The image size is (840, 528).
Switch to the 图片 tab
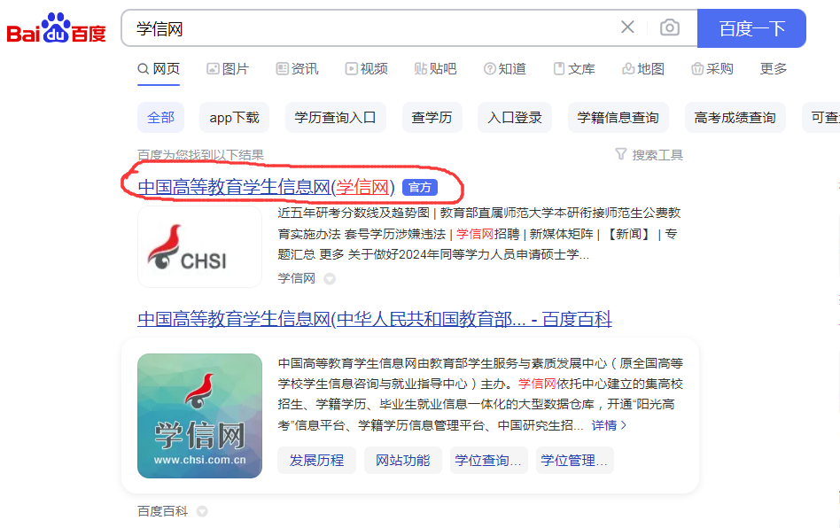[228, 68]
